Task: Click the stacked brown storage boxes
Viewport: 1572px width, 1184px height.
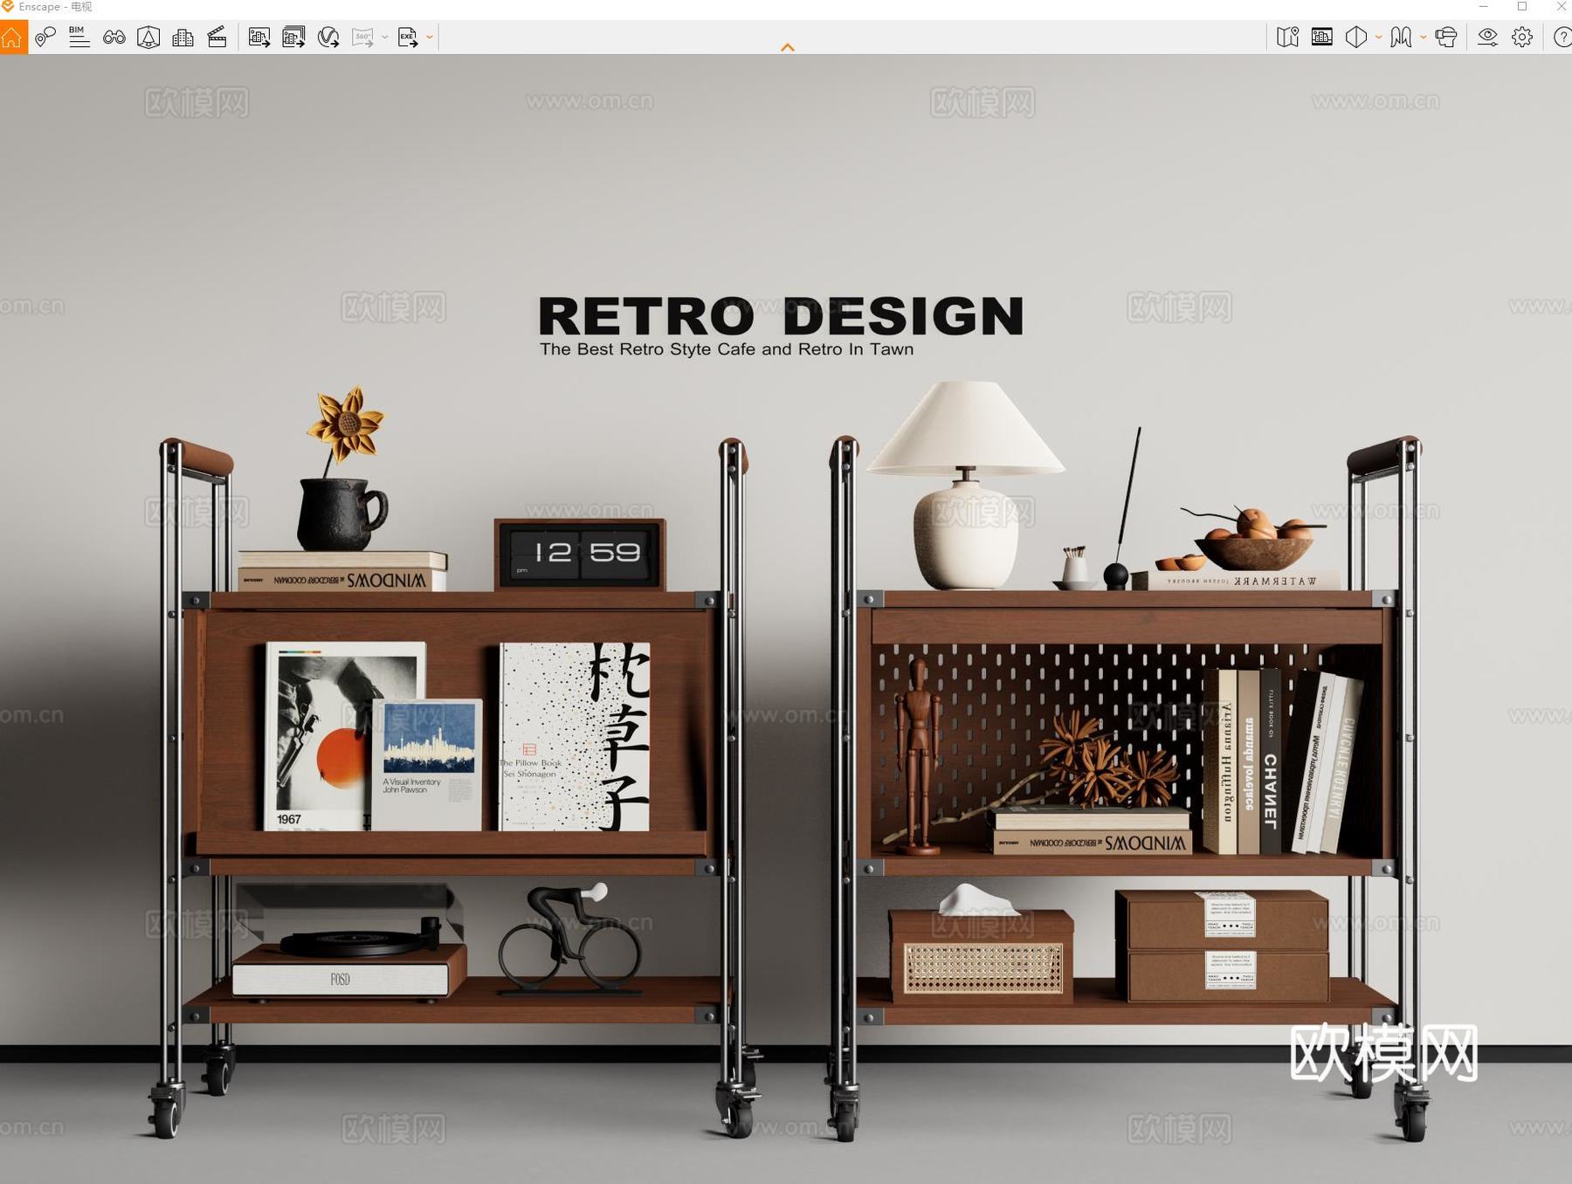Action: click(x=1223, y=946)
